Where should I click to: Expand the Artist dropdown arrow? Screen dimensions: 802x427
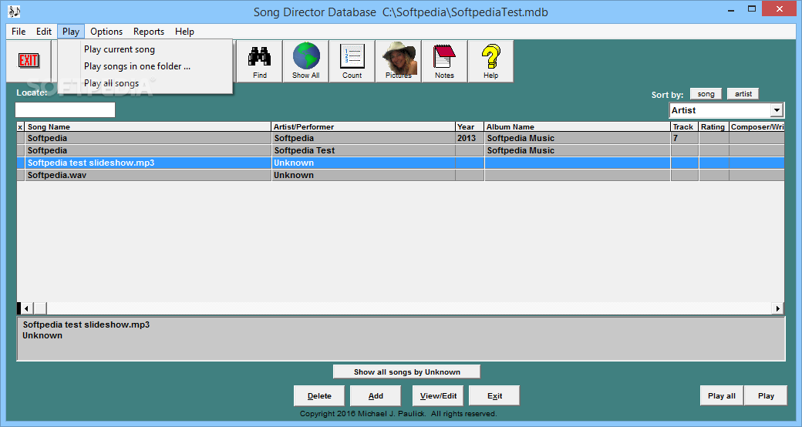coord(777,110)
